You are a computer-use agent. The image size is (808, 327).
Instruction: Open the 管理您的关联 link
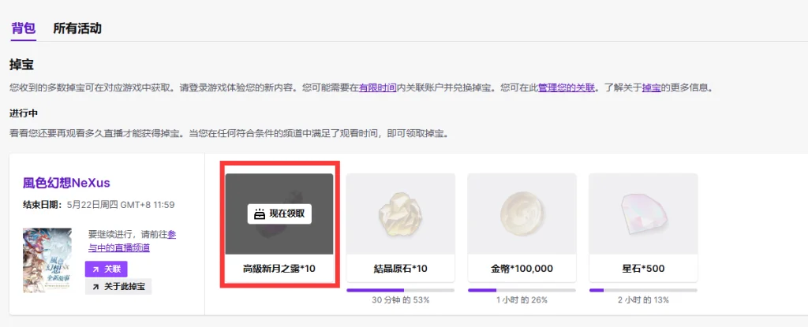click(x=567, y=88)
